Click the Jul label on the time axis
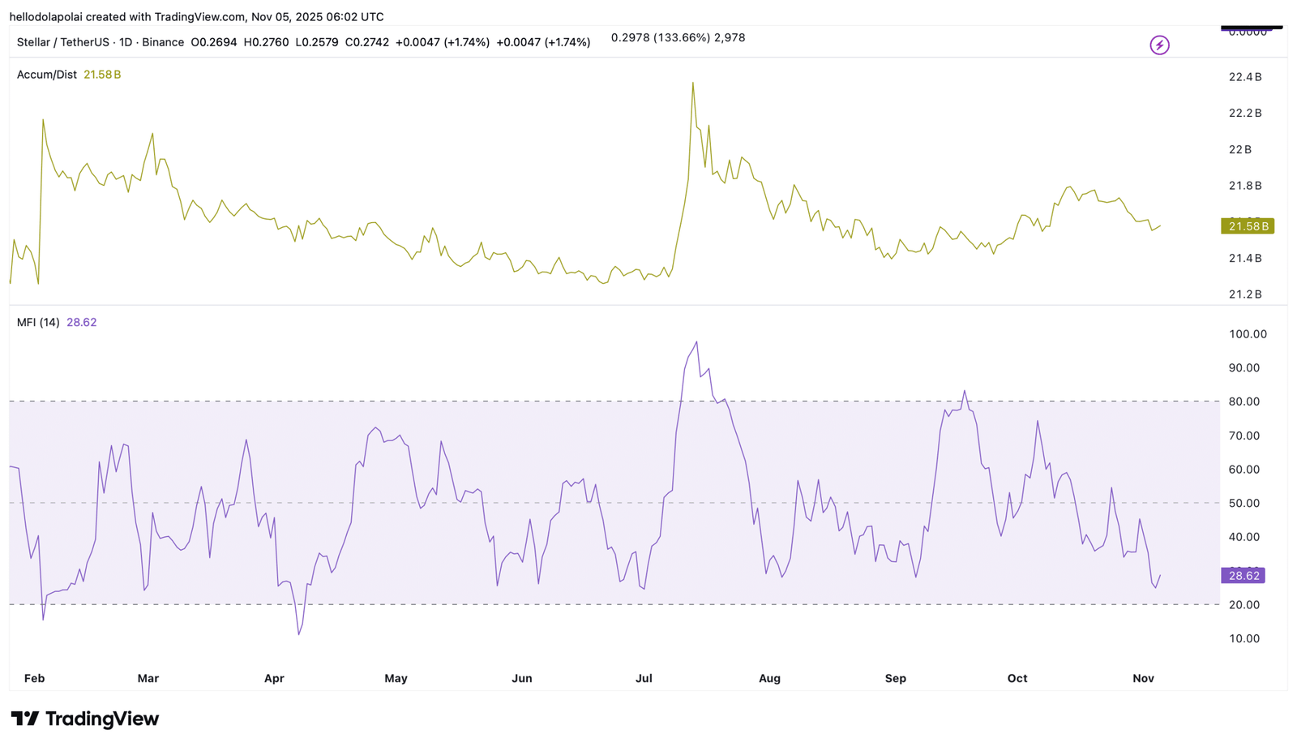The width and height of the screenshot is (1297, 747). tap(644, 679)
